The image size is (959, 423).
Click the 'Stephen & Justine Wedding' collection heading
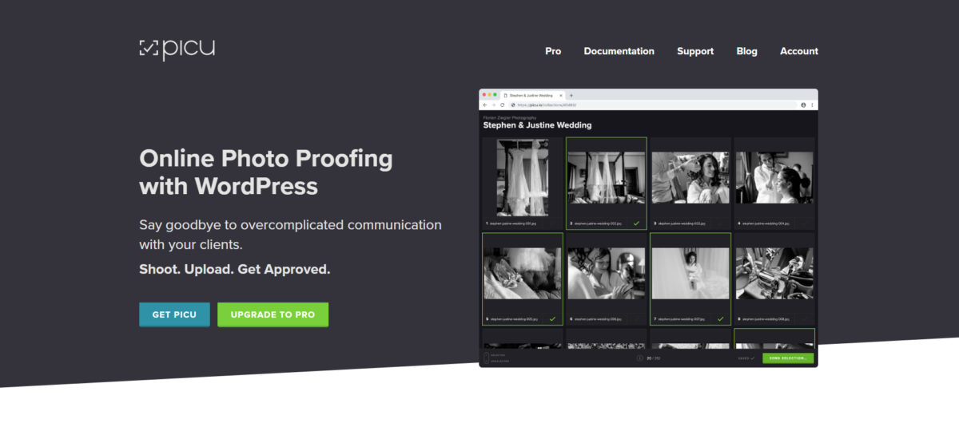tap(537, 125)
